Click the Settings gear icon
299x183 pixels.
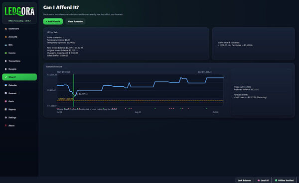pos(5,118)
